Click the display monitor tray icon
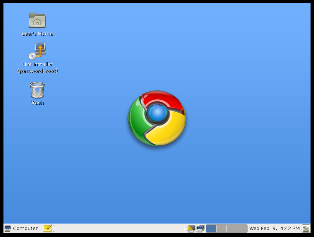Viewport: 314px width, 237px height. coord(191,229)
